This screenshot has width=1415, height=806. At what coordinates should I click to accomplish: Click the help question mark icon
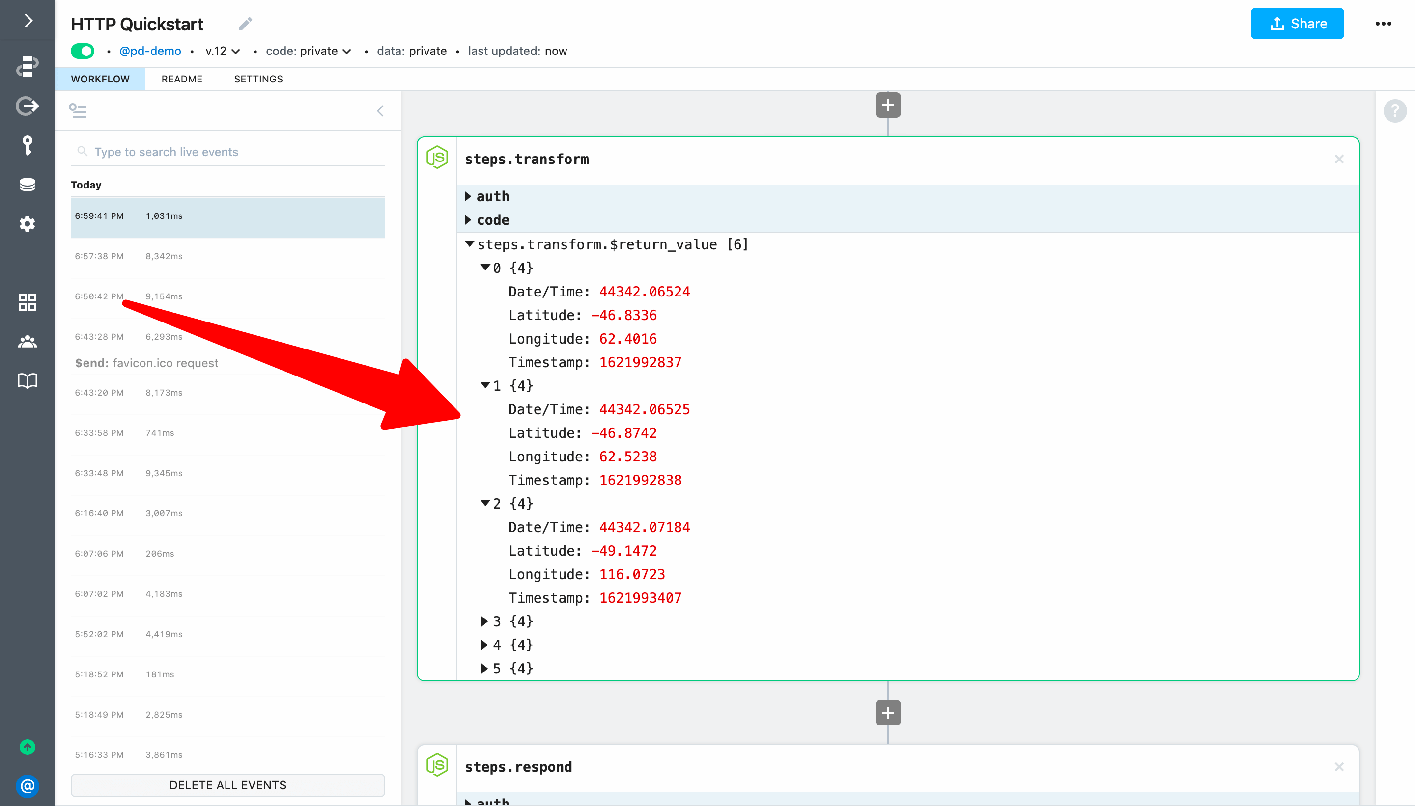point(1394,111)
